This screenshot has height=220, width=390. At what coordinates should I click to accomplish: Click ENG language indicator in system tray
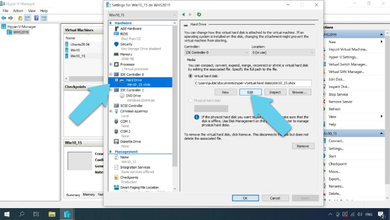click(x=369, y=214)
